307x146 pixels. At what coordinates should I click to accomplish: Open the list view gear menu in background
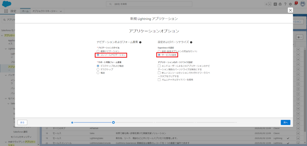tap(300, 37)
